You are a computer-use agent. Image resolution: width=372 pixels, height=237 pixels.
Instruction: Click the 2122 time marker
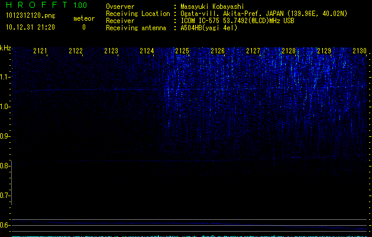(76, 51)
